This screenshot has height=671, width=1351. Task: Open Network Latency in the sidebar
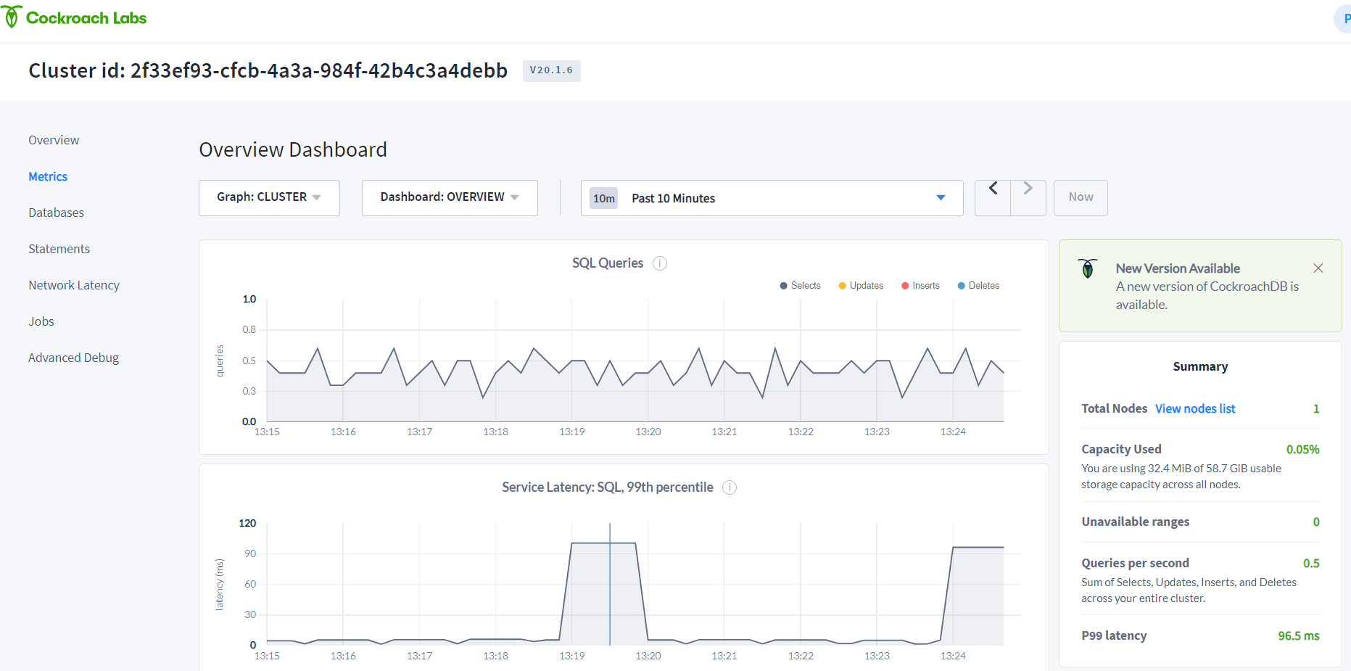(x=74, y=285)
